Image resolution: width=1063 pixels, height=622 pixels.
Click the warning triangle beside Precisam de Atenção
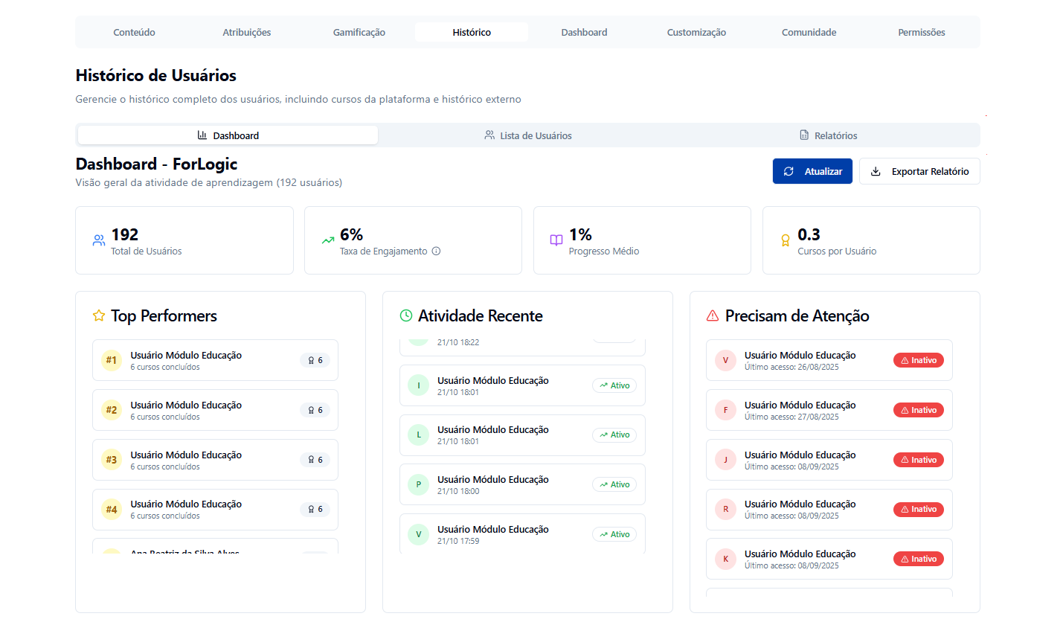(x=713, y=316)
